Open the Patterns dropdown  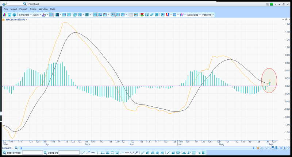click(208, 15)
